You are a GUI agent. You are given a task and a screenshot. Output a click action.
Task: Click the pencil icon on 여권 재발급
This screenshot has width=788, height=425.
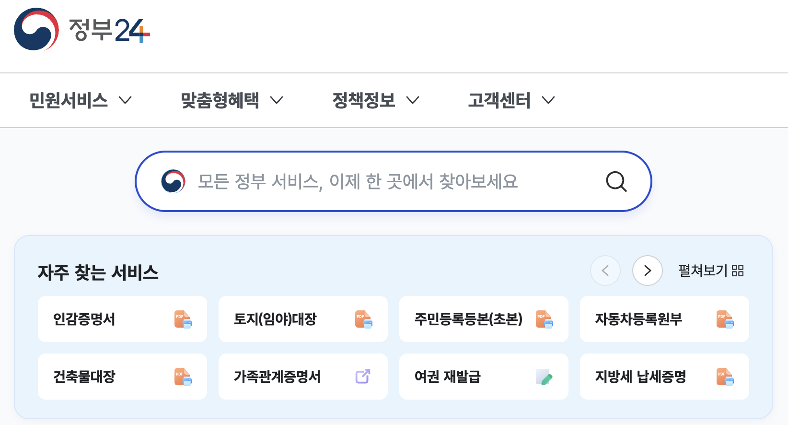(x=544, y=377)
